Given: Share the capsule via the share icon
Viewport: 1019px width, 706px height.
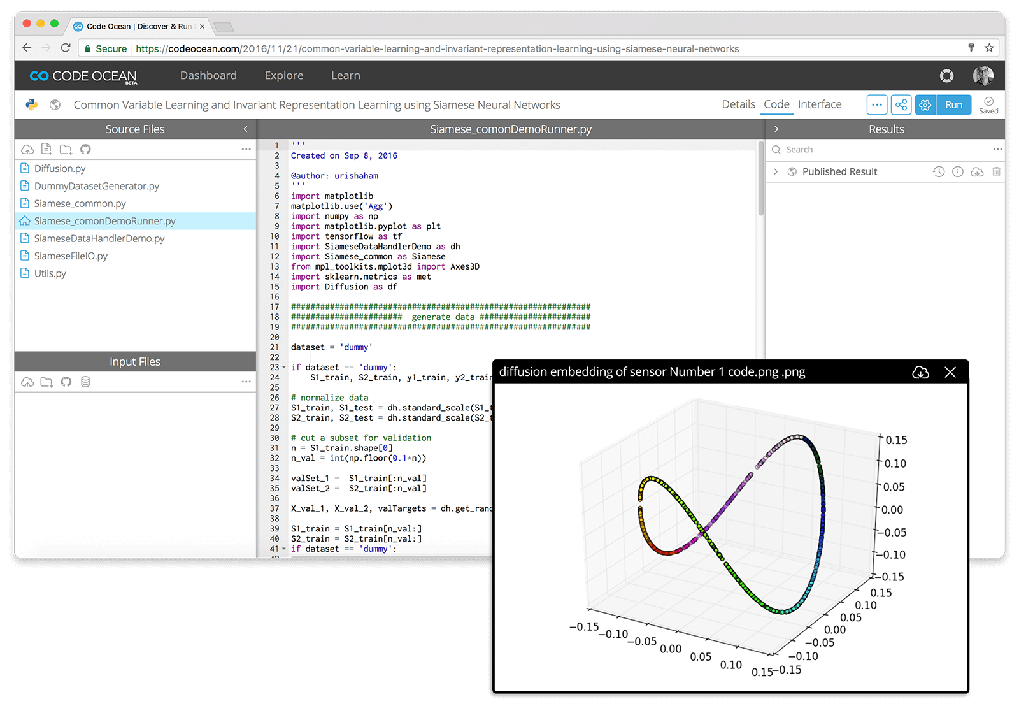Looking at the screenshot, I should (901, 104).
